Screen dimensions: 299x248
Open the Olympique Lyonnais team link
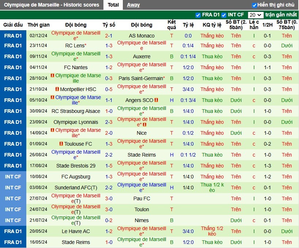pos(76,122)
